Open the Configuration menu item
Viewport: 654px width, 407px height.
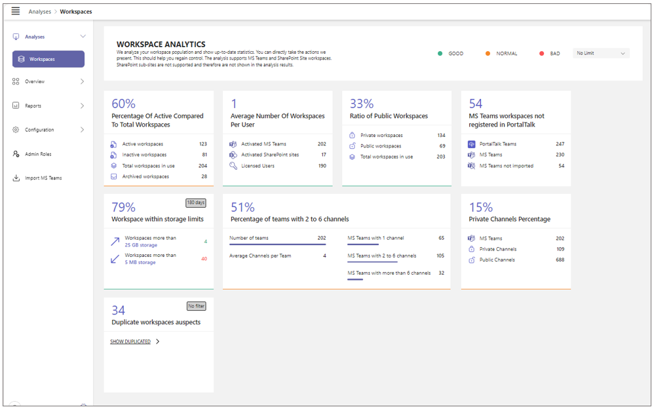[48, 130]
